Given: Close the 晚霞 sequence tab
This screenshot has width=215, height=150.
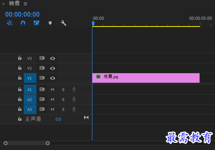Looking at the screenshot, I should pyautogui.click(x=4, y=4).
